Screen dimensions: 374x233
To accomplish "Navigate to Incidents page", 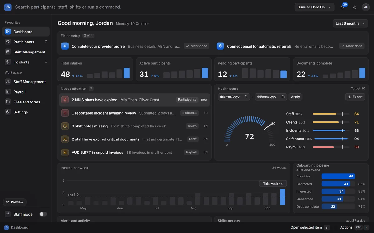I will [x=26, y=62].
